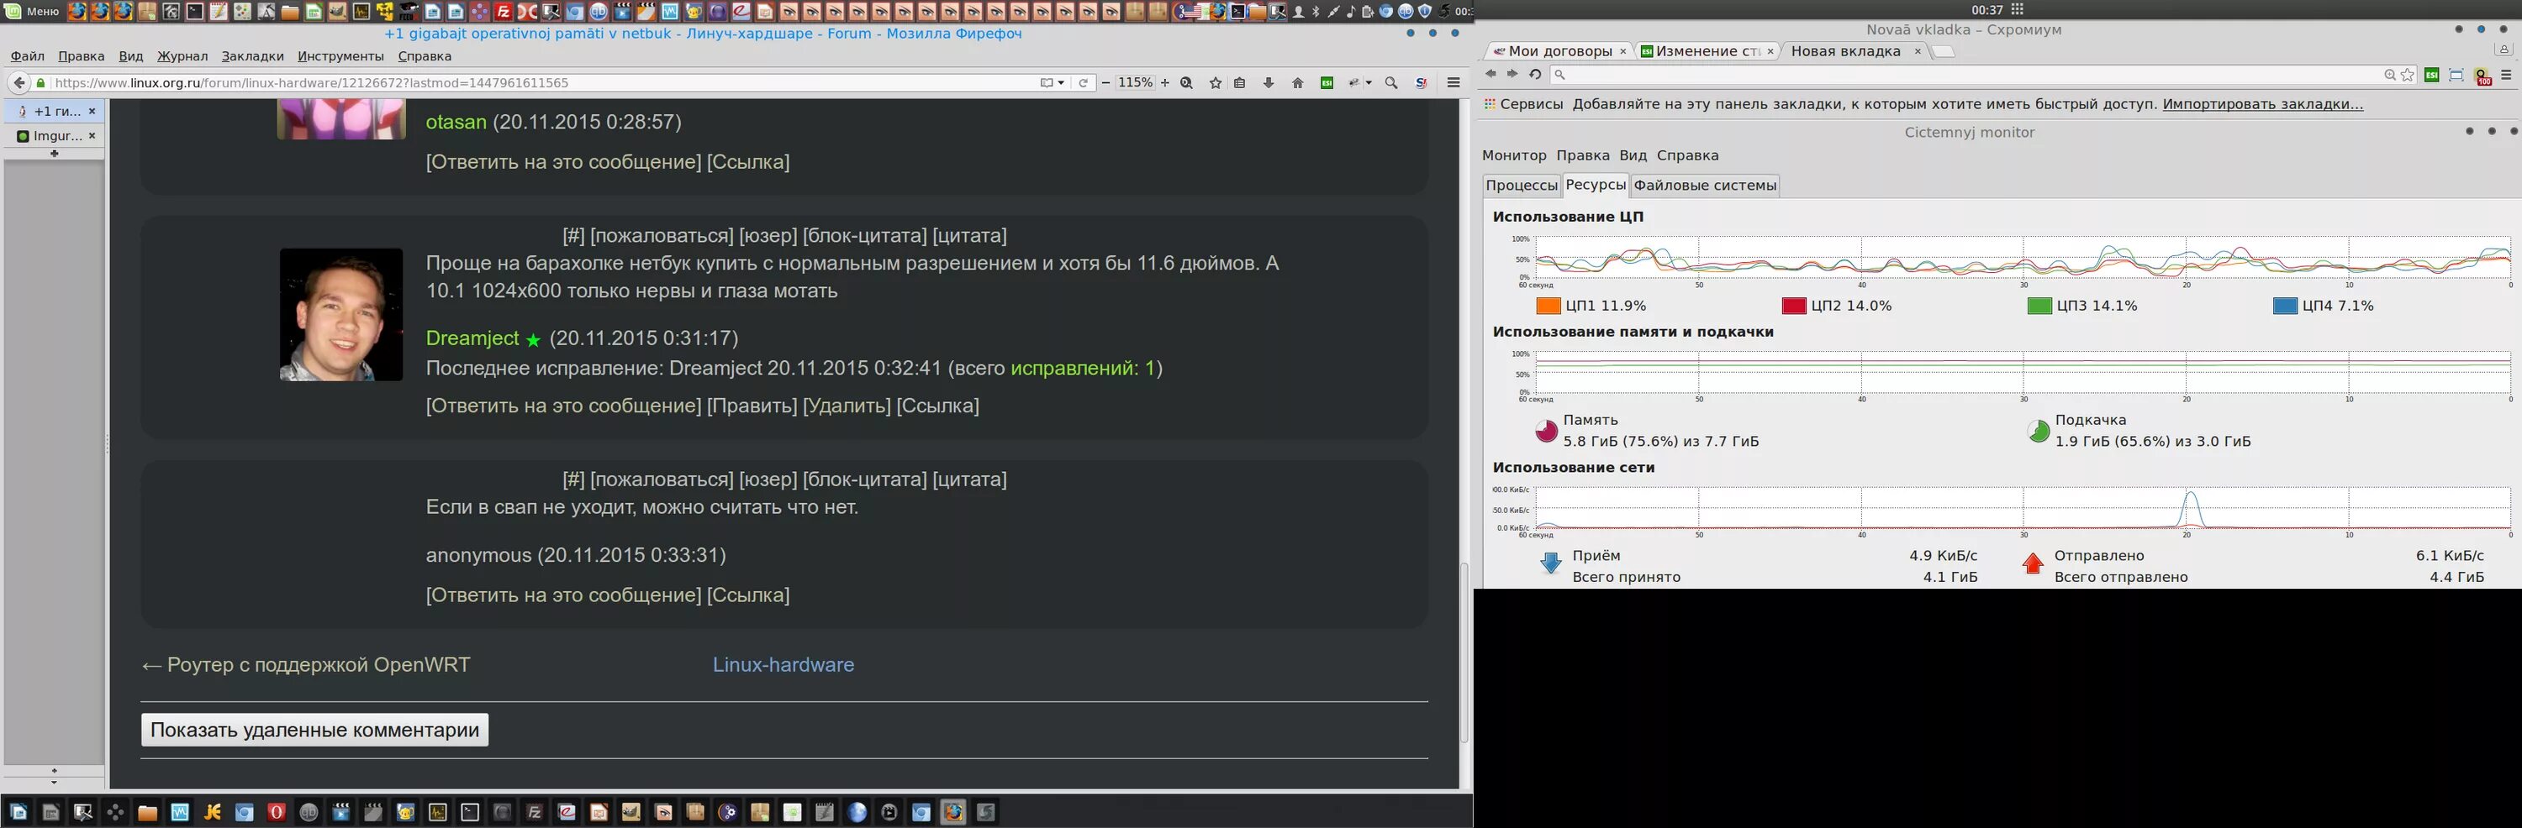Open the Linux-hardware section link
The width and height of the screenshot is (2522, 828).
point(784,665)
